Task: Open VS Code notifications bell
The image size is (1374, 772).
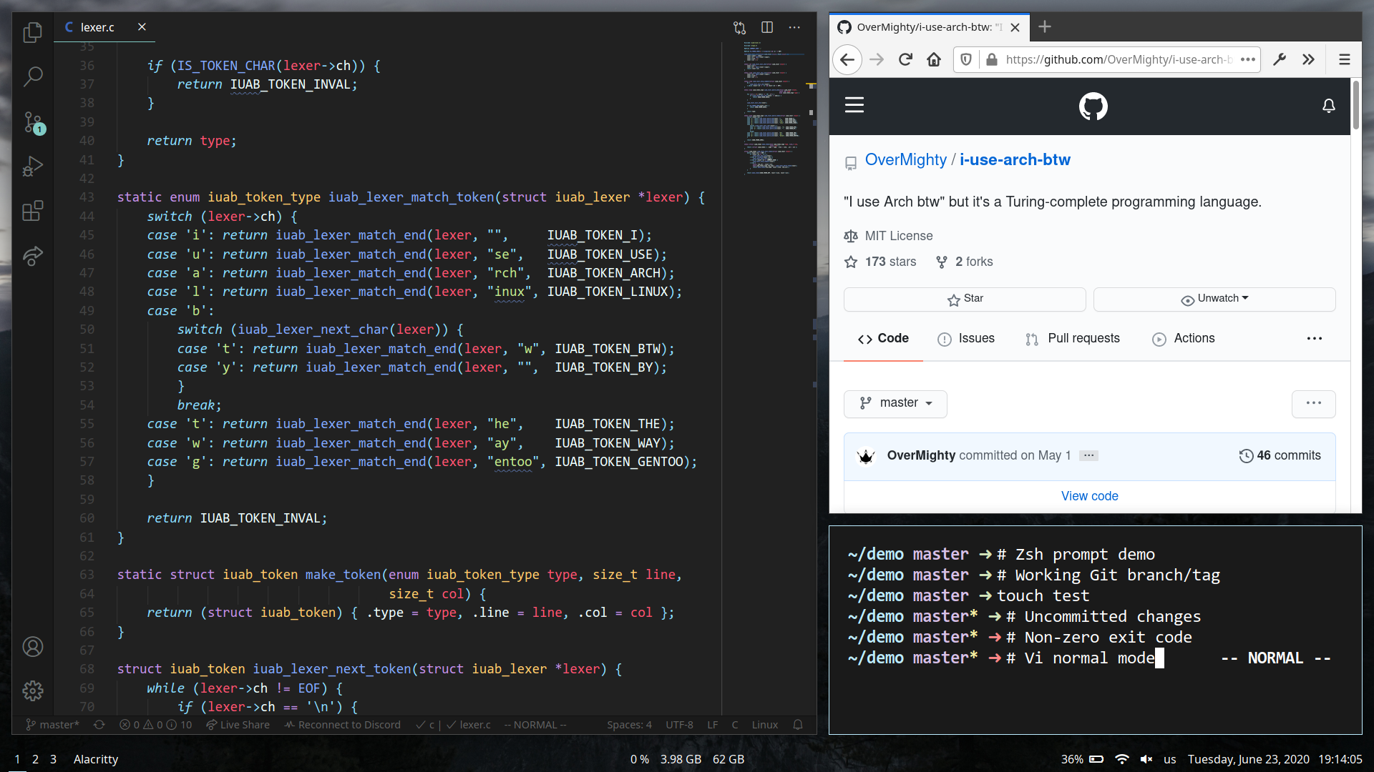Action: coord(797,725)
